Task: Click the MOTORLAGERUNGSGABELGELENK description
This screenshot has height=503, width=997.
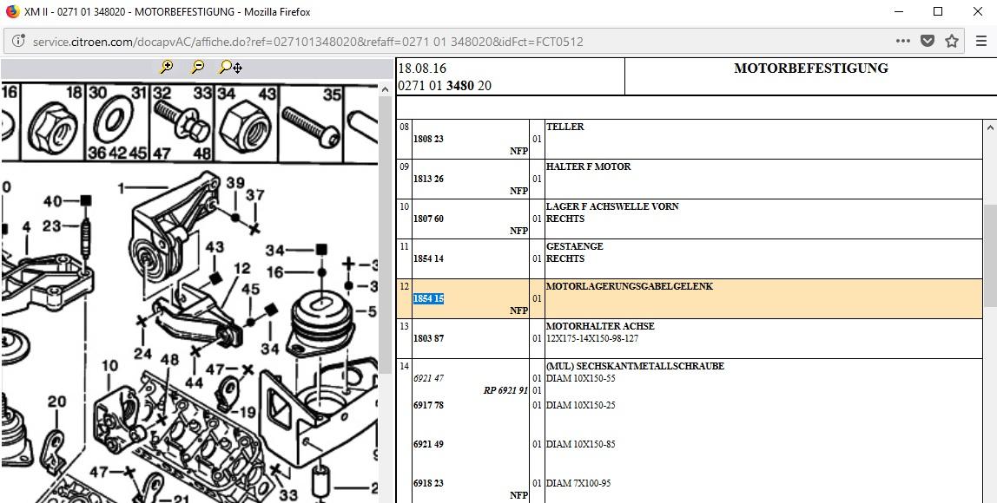Action: pos(630,286)
